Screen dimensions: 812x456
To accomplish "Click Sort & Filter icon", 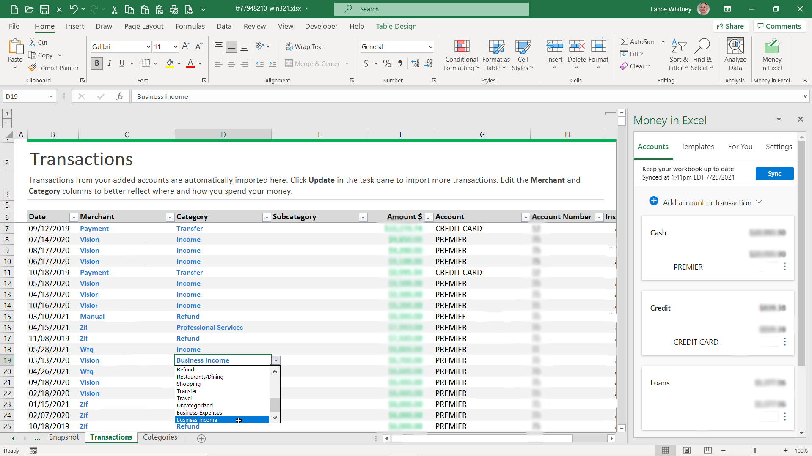I will click(x=679, y=46).
